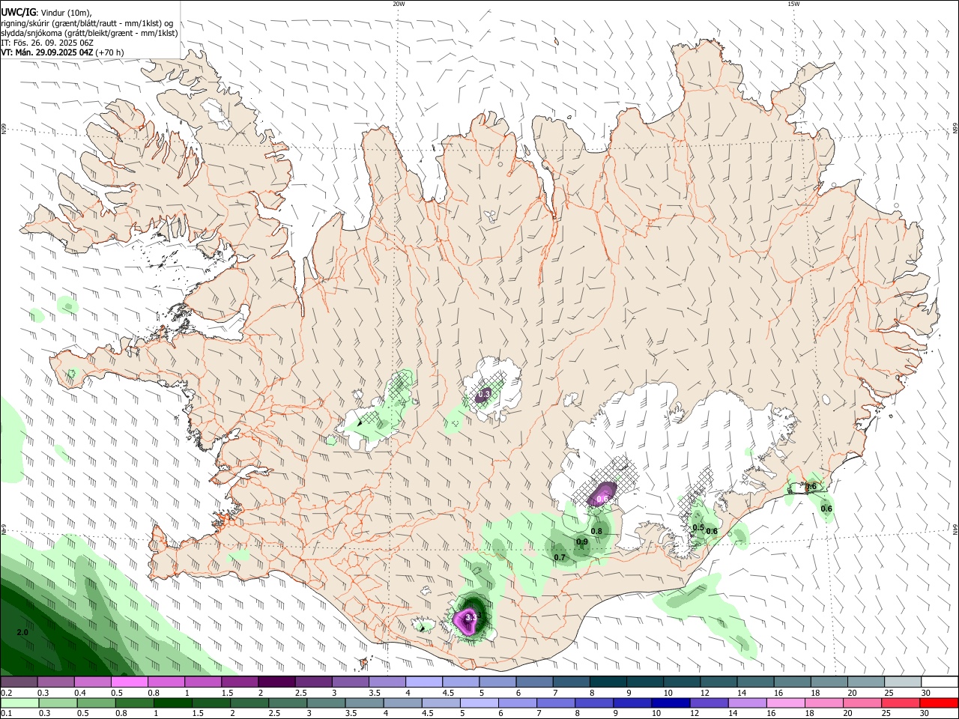Image resolution: width=959 pixels, height=719 pixels.
Task: Select dark purple snow swatch at 2
Action: pos(276,682)
